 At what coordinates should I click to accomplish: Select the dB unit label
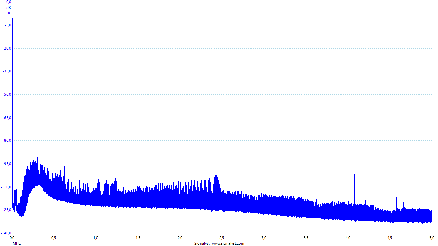[9, 8]
